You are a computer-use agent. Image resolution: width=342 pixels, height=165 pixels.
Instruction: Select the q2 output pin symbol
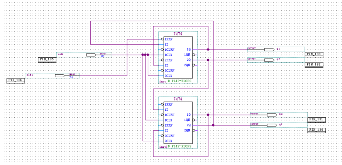[x=269, y=60]
